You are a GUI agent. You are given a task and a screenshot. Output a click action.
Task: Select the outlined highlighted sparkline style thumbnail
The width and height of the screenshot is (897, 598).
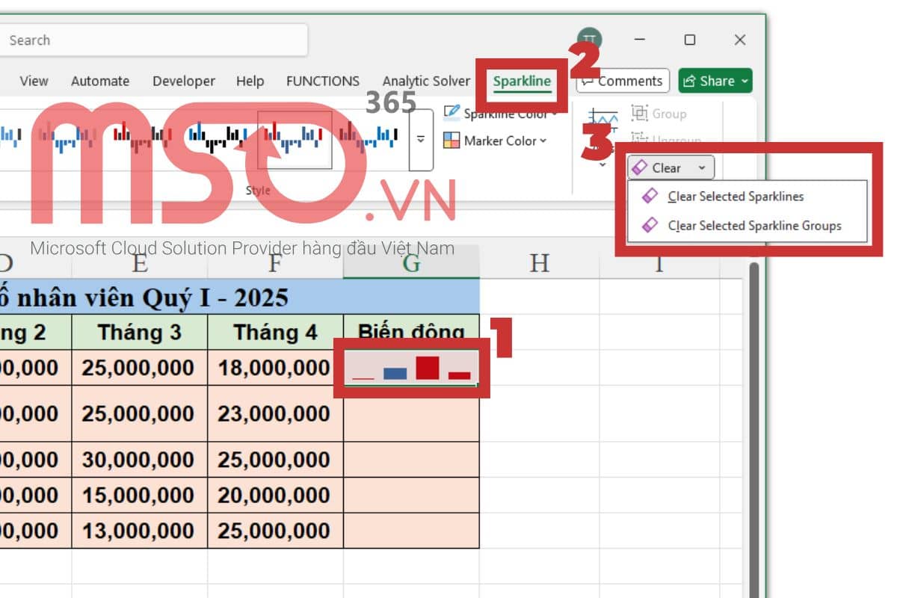tap(295, 139)
